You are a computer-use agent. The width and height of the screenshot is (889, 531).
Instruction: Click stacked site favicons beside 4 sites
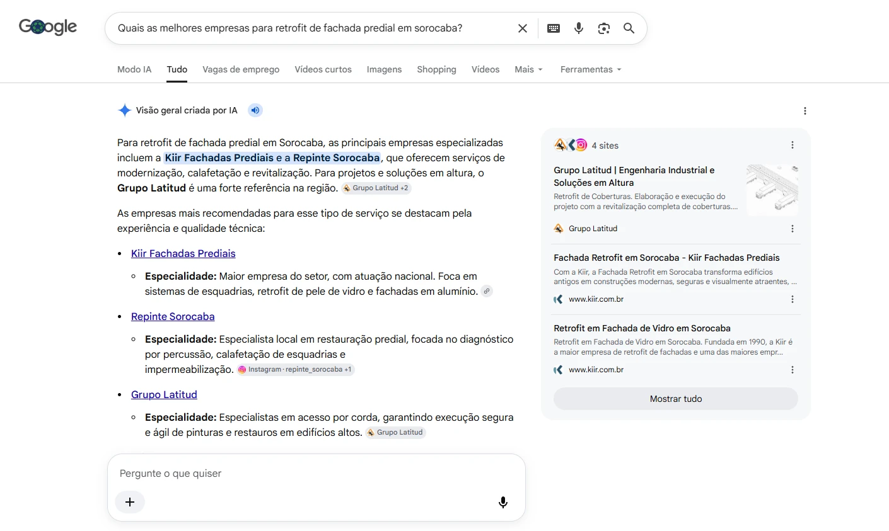(x=571, y=145)
